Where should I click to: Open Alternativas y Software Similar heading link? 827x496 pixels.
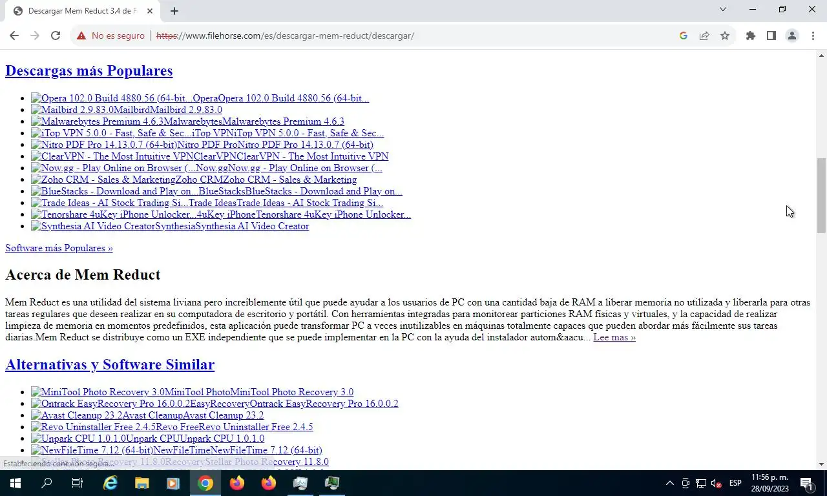coord(110,364)
